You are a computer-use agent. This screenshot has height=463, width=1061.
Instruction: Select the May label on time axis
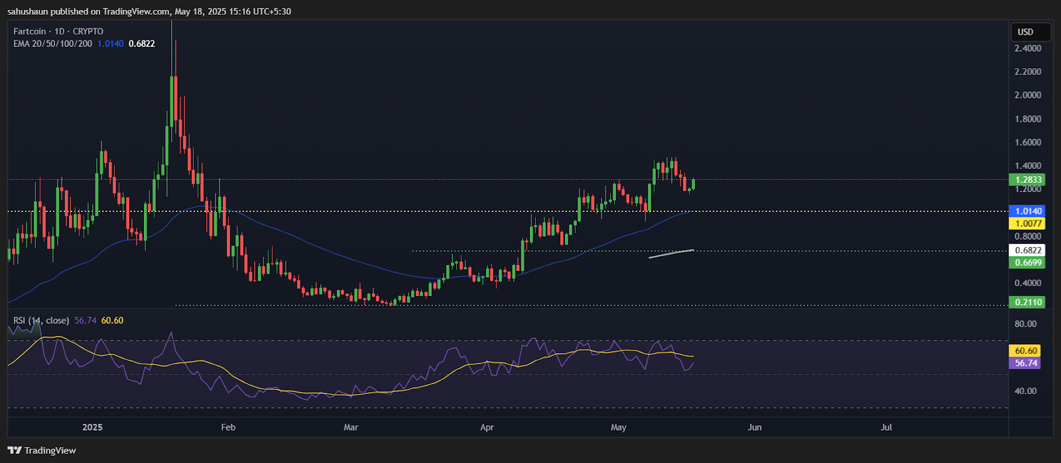click(618, 427)
